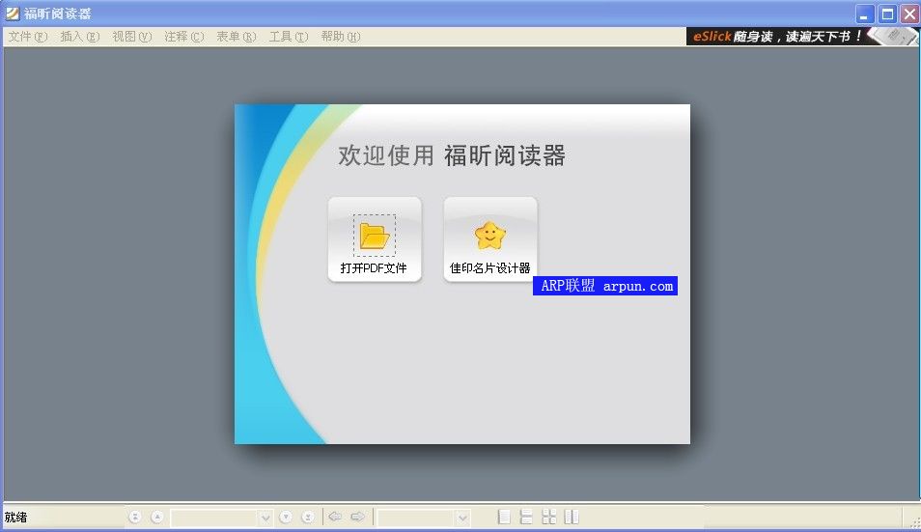Image resolution: width=921 pixels, height=532 pixels.
Task: Open the 工具 (Tools) menu
Action: point(289,37)
